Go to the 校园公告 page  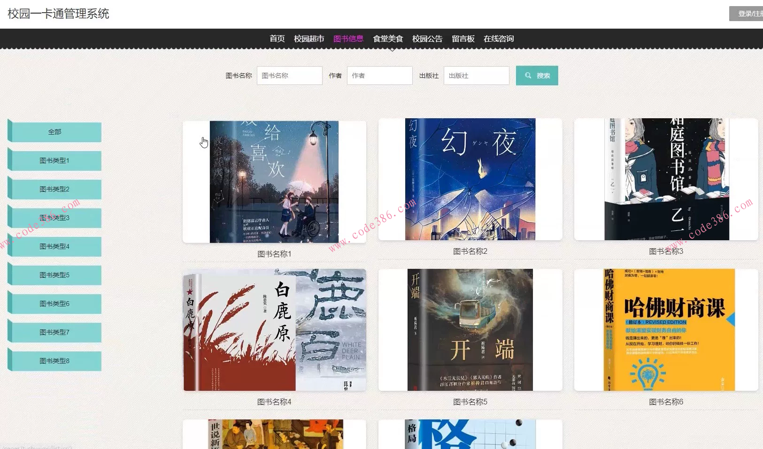click(427, 38)
